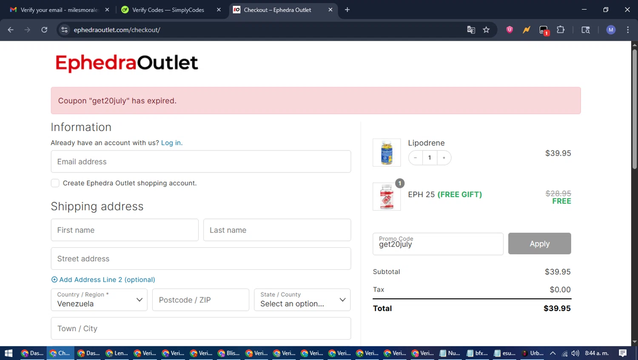638x360 pixels.
Task: Click the Last name field
Action: [x=277, y=230]
